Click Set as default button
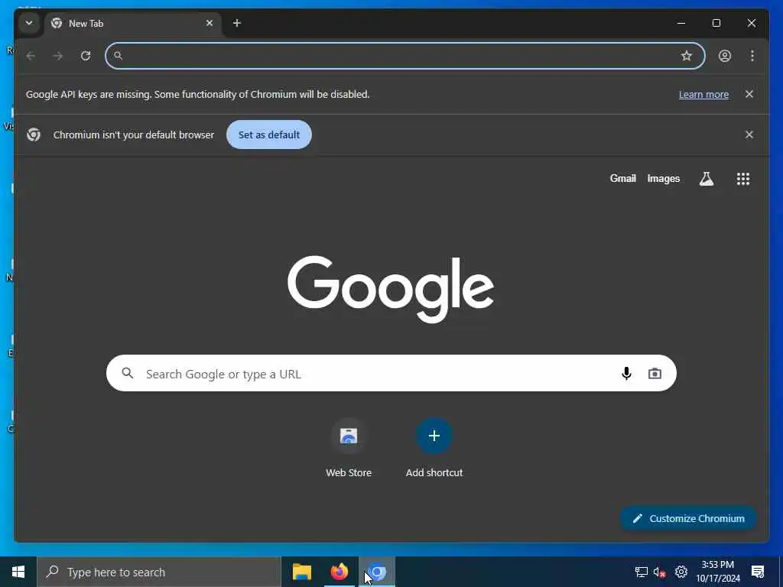 pos(269,135)
